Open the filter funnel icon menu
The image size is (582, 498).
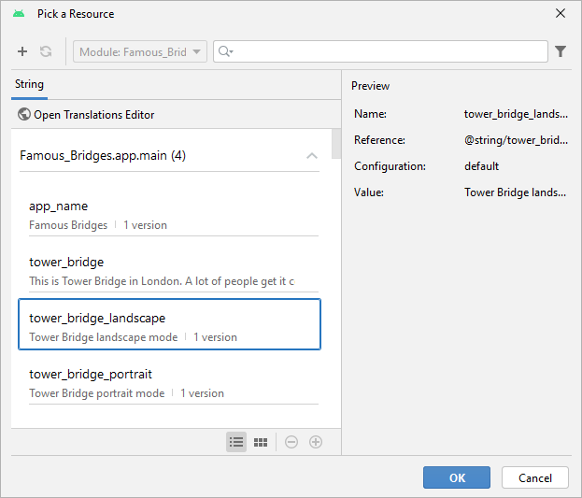click(x=561, y=51)
